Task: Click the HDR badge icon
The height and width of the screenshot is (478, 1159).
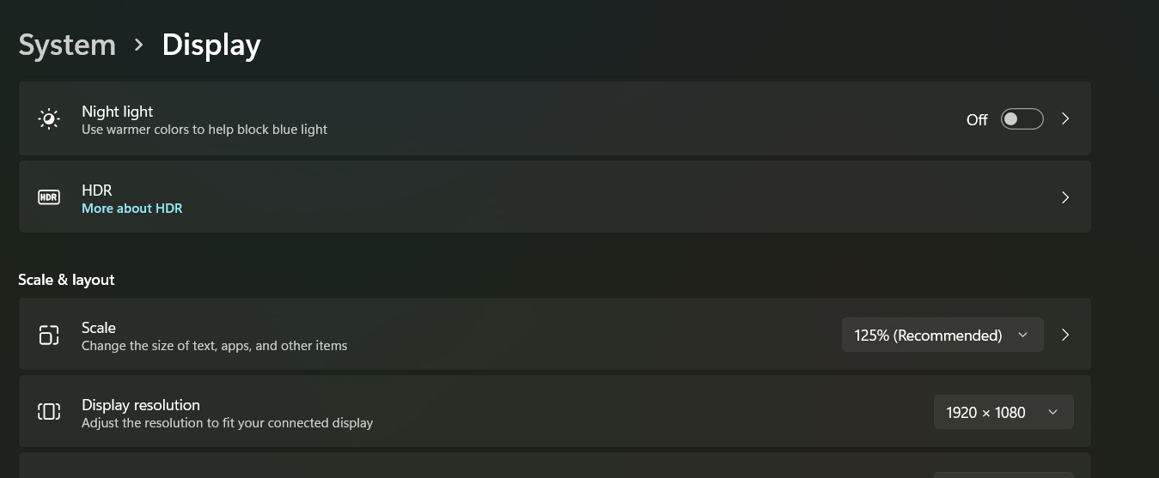Action: tap(49, 197)
